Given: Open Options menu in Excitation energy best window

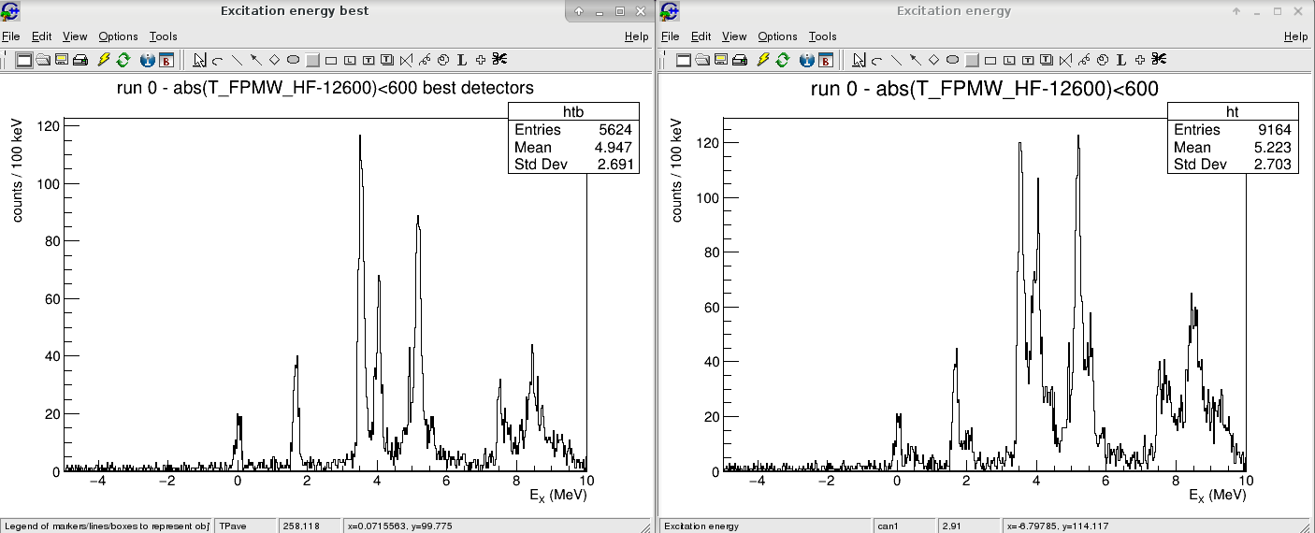Looking at the screenshot, I should (118, 36).
